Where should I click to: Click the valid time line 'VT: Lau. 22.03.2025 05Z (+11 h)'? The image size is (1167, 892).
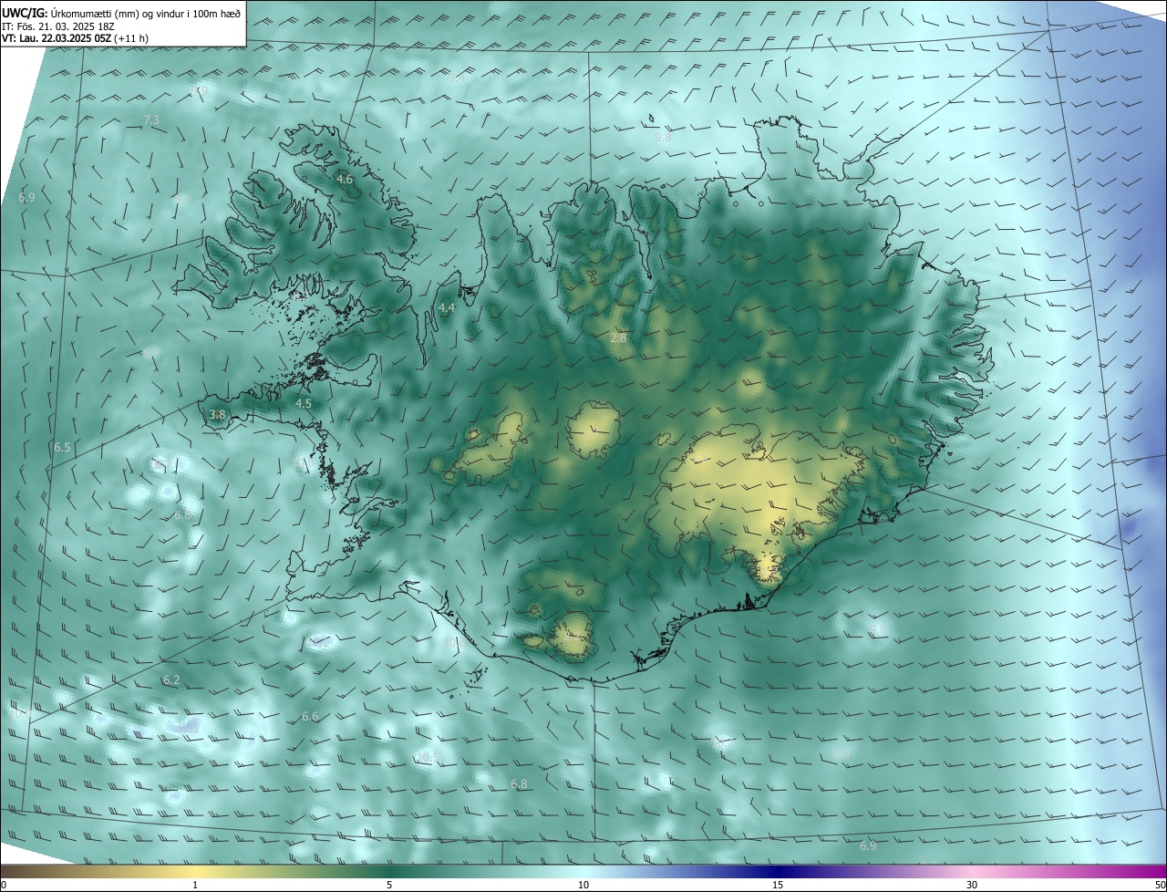tap(75, 38)
